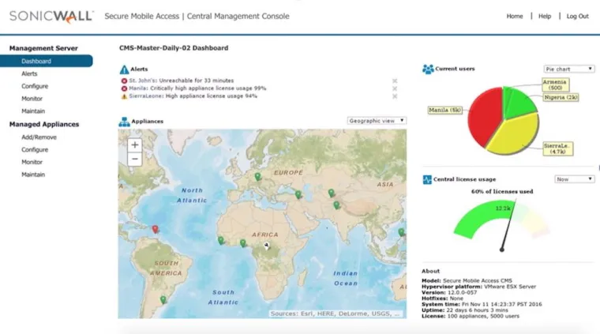
Task: Click the green marker in South America
Action: (163, 299)
